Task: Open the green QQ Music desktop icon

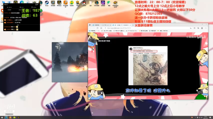Action: click(72, 3)
